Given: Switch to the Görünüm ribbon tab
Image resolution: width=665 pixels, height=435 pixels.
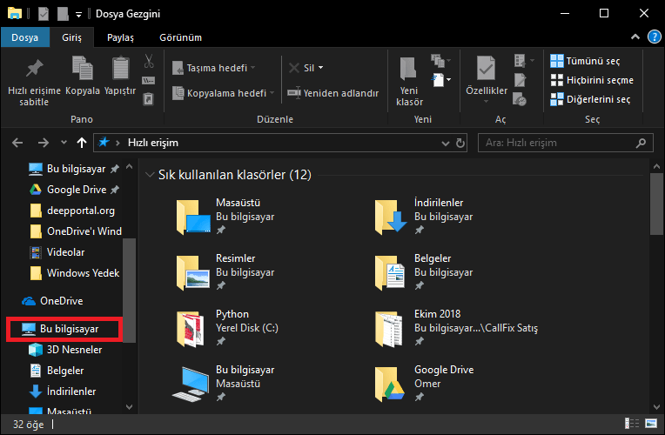Looking at the screenshot, I should pyautogui.click(x=180, y=37).
